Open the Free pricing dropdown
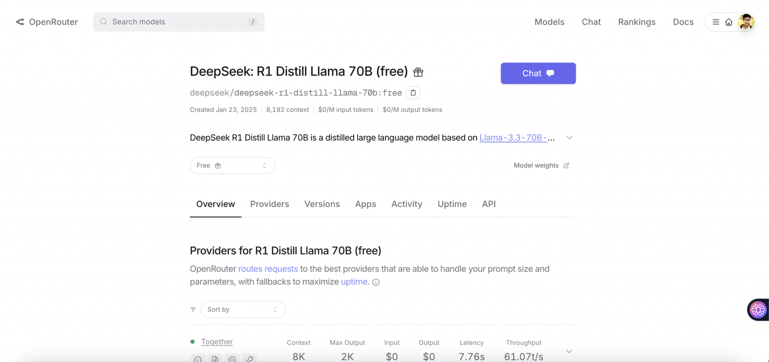This screenshot has width=769, height=362. tap(232, 165)
